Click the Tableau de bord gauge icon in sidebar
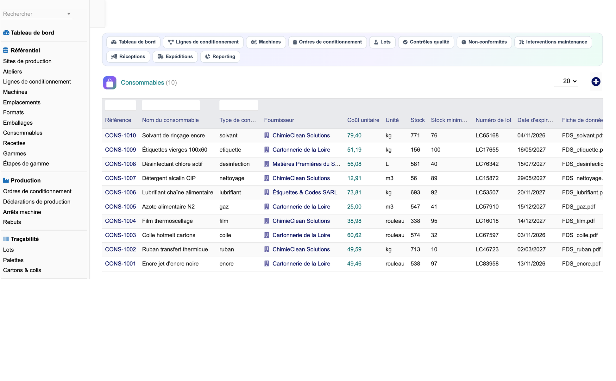The width and height of the screenshot is (616, 381). tap(6, 33)
